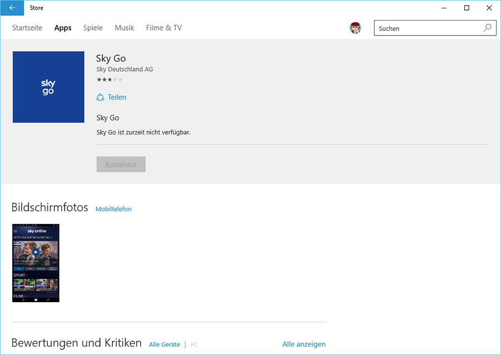Rate the app by clicking the fourth star

point(115,79)
